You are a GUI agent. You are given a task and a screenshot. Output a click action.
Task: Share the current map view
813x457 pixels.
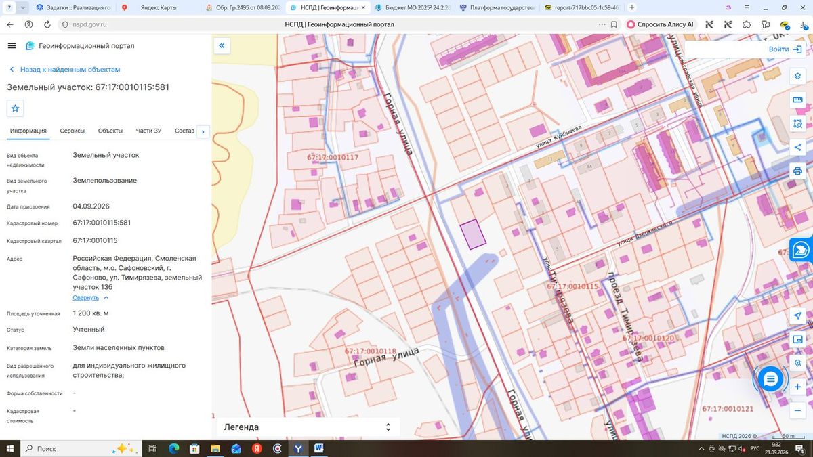pyautogui.click(x=797, y=148)
